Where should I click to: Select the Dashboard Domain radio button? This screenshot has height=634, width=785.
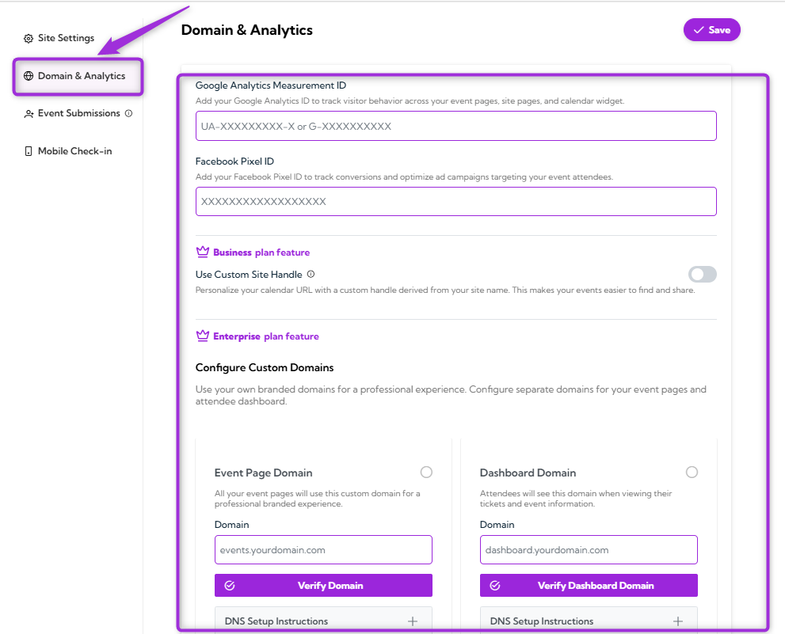pyautogui.click(x=692, y=472)
